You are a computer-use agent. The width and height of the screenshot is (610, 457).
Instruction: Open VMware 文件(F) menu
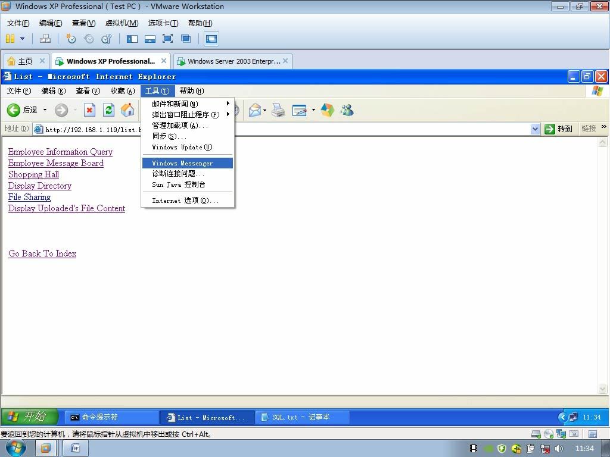[x=18, y=23]
